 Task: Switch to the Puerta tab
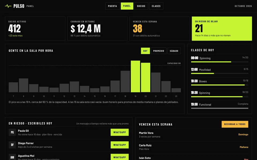tap(112, 6)
